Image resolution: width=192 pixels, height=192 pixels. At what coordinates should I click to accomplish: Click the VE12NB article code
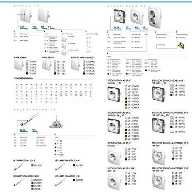[x=132, y=184]
